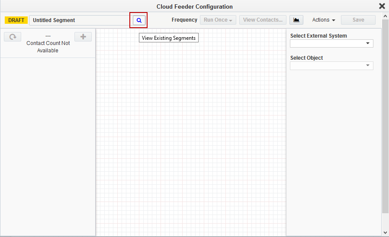Viewport: 389px width, 237px height.
Task: Click the Frequency label
Action: pyautogui.click(x=184, y=20)
